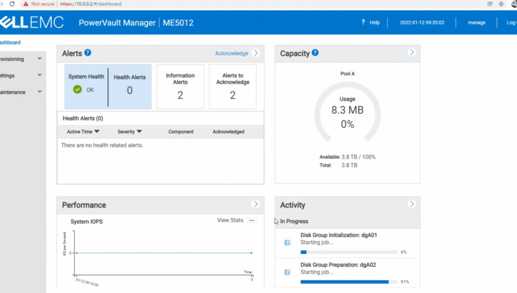Open the Dashboard sidebar item
This screenshot has height=293, width=517.
(10, 42)
